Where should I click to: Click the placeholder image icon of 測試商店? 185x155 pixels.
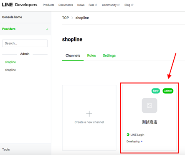click(x=150, y=105)
